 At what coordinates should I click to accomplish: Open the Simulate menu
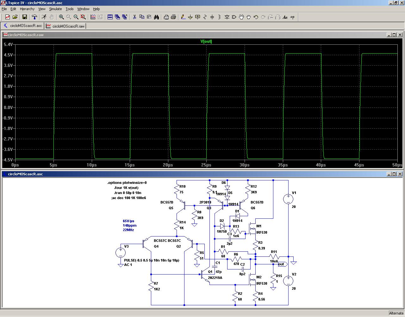coord(55,9)
